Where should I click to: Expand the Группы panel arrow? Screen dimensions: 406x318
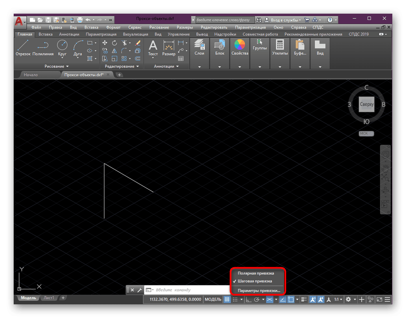260,67
